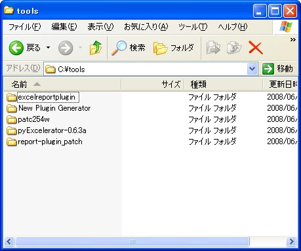Viewport: 301px width, 251px height.
Task: Click the Copy To folder icon
Action: point(234,48)
